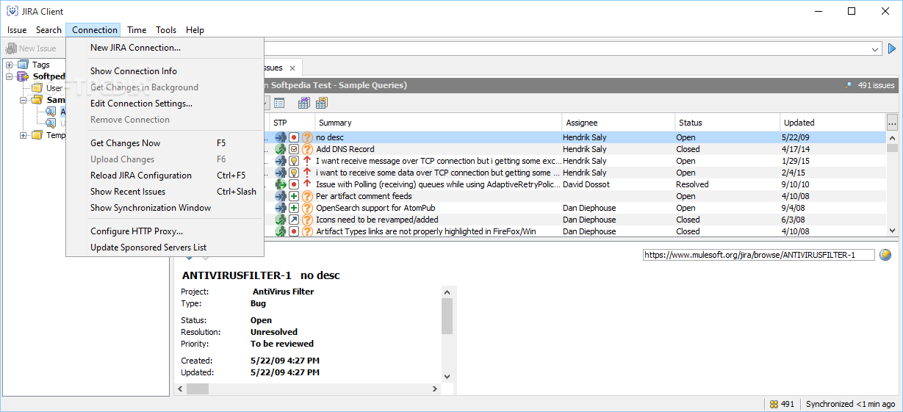
Task: Open the table columns '...' button
Action: click(x=893, y=123)
